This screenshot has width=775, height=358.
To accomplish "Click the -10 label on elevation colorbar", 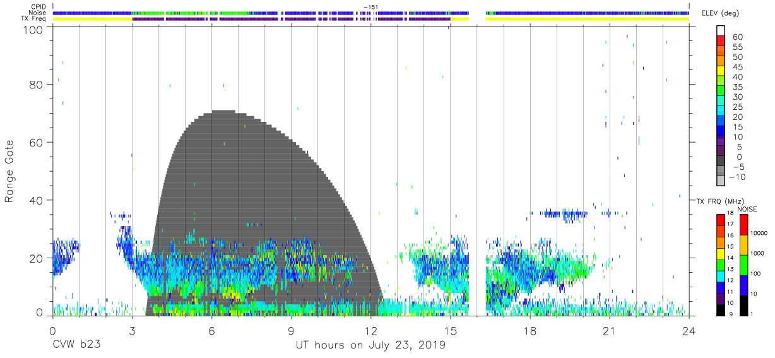I will tap(738, 177).
